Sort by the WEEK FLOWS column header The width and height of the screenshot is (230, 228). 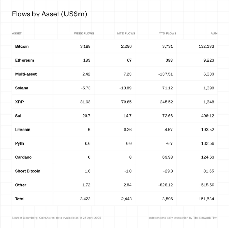click(84, 33)
